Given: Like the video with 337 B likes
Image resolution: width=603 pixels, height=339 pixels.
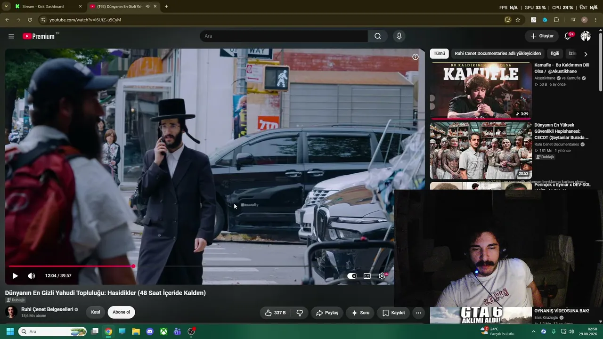Looking at the screenshot, I should [275, 313].
